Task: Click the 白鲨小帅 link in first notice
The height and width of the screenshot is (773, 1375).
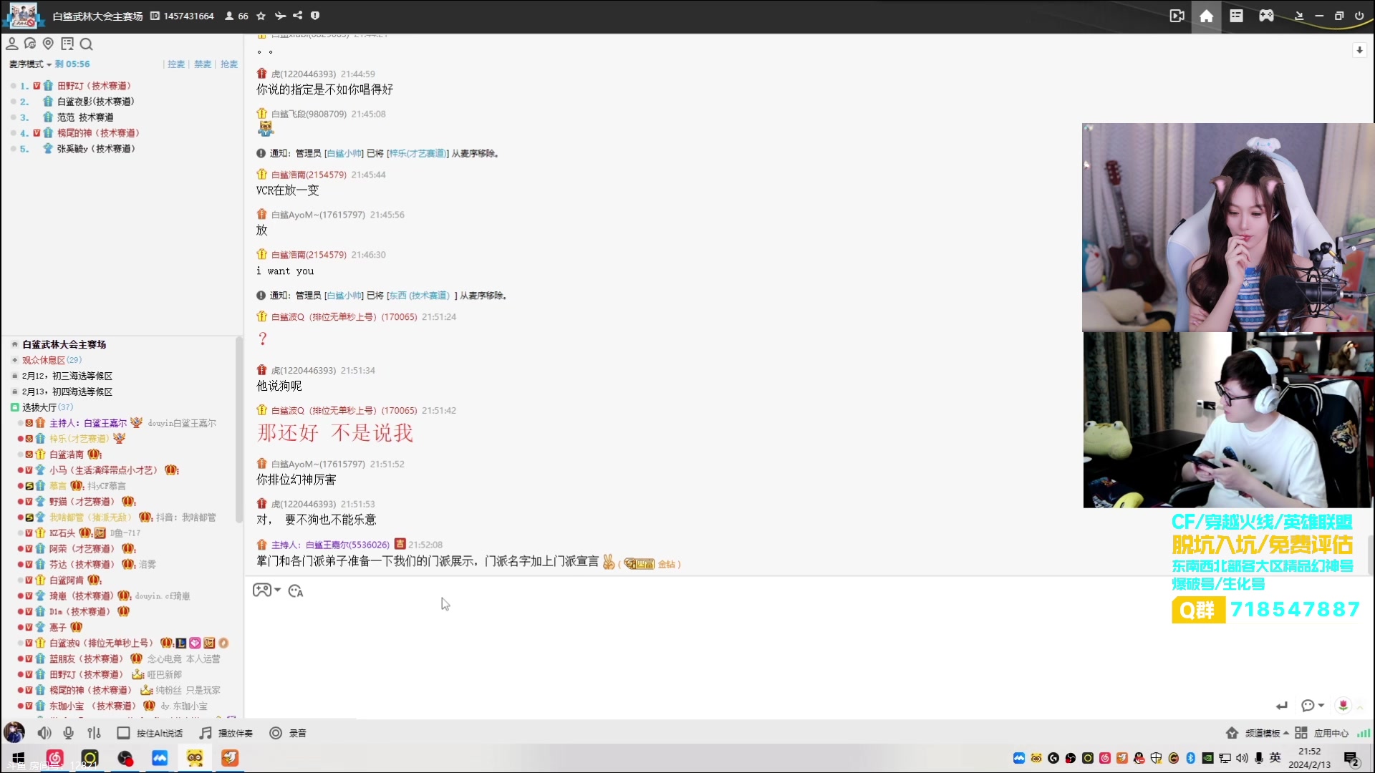Action: click(344, 153)
